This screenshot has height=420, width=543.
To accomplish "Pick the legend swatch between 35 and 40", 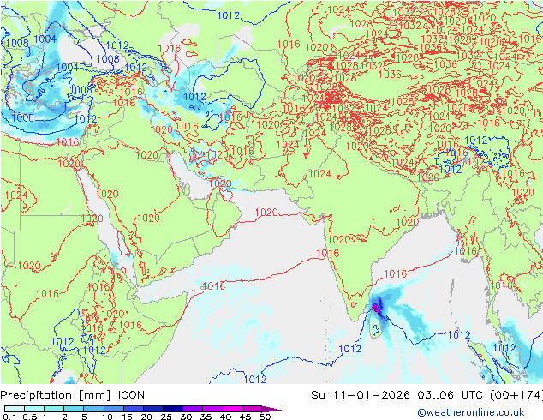I will pyautogui.click(x=212, y=409).
